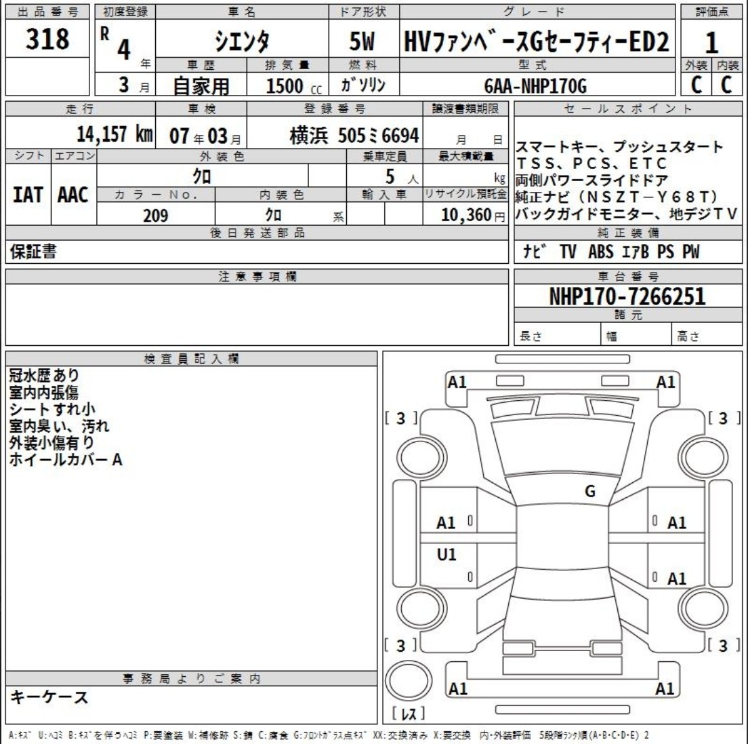The width and height of the screenshot is (748, 744).
Task: Click the C grade under 内装
Action: [x=726, y=85]
